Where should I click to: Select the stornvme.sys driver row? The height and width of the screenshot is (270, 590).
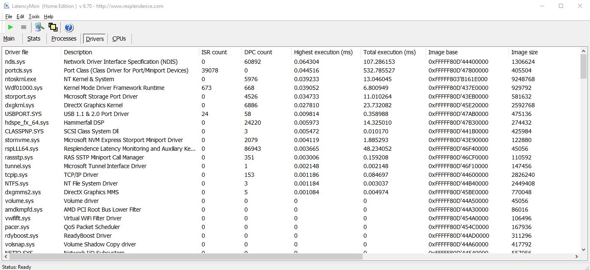pos(291,140)
